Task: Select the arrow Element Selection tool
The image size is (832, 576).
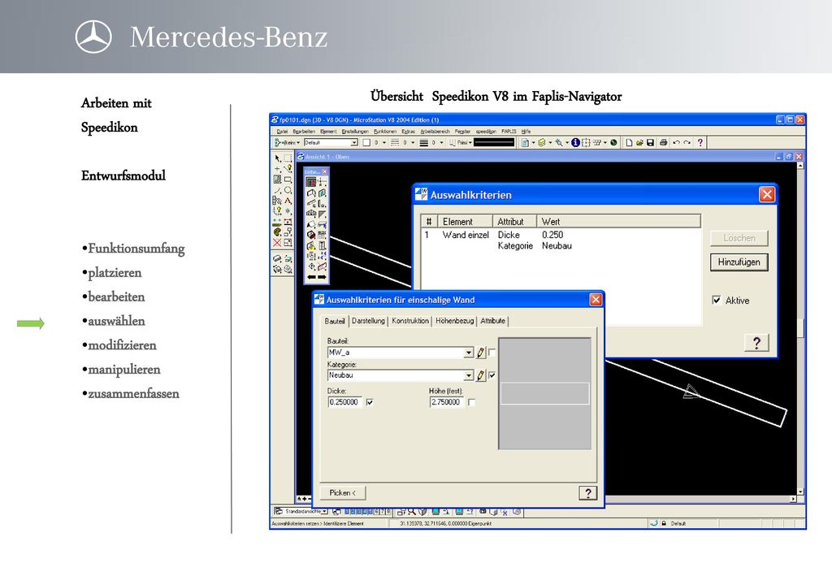Action: (277, 158)
